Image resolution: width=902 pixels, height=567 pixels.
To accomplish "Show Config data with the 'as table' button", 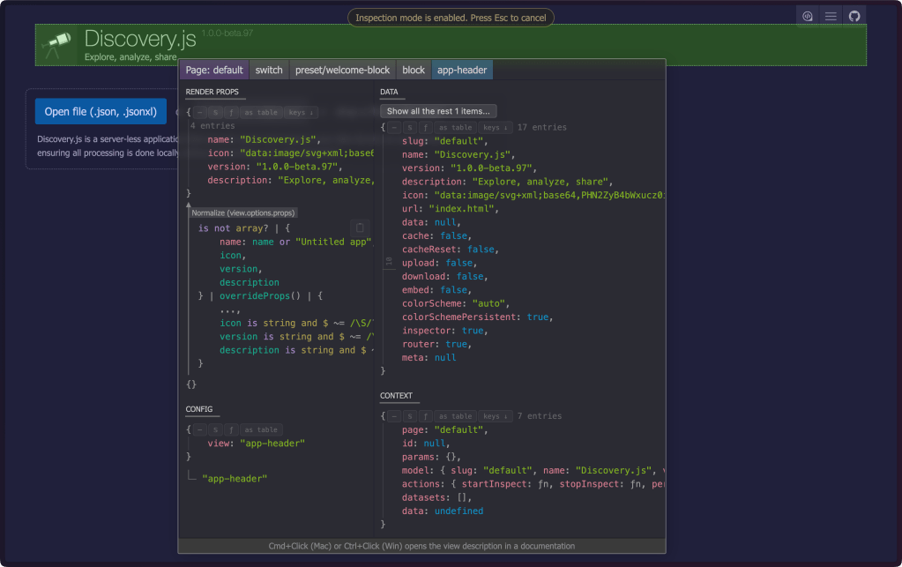I will (261, 429).
